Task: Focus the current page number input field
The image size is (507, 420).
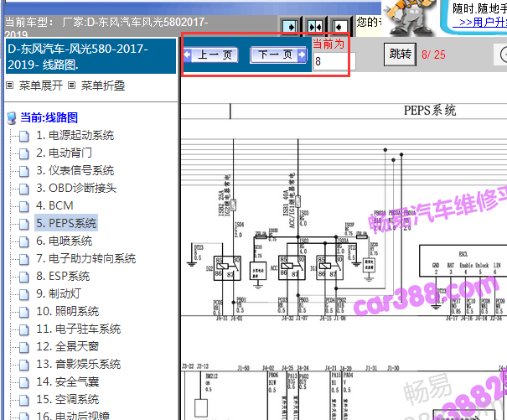Action: point(334,61)
